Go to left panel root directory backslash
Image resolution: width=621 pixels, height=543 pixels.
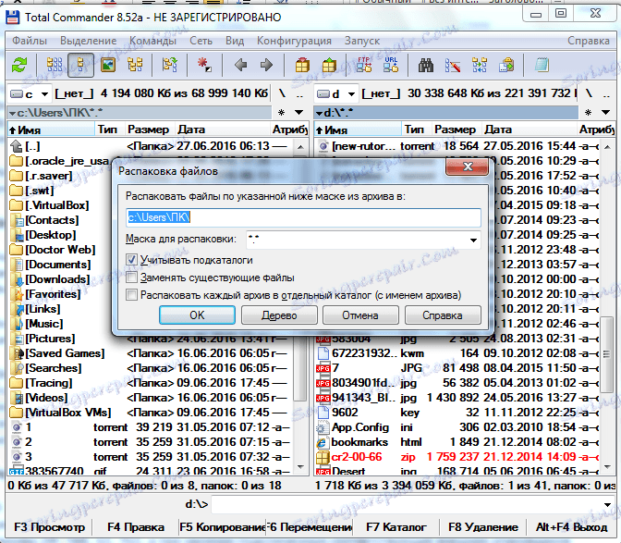coord(282,93)
